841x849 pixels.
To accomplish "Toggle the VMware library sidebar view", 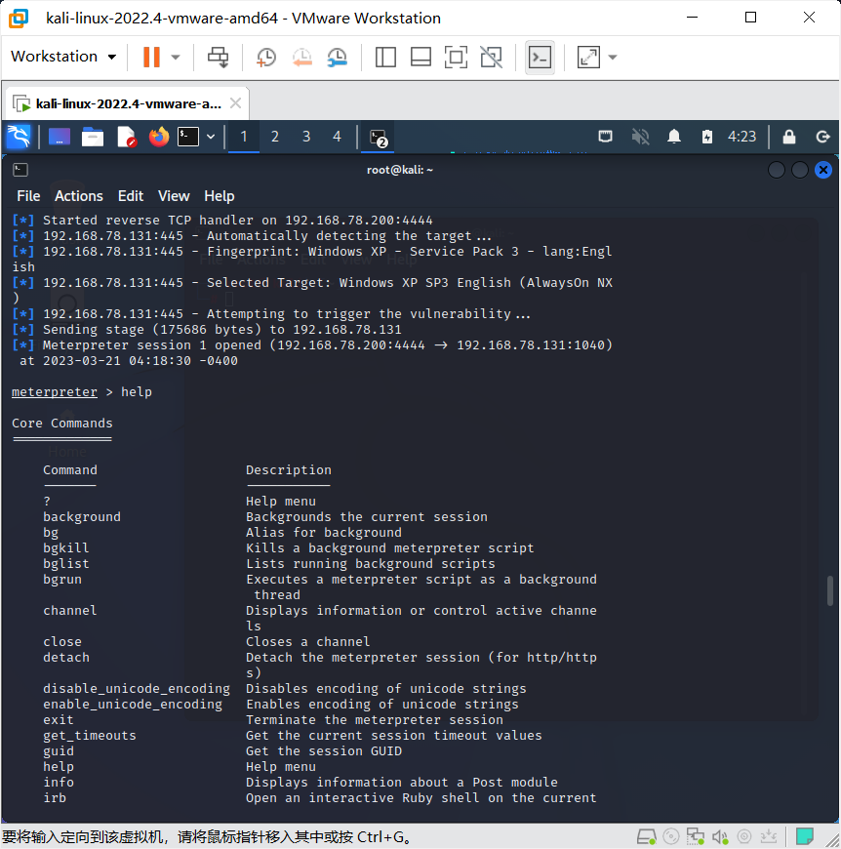I will tap(385, 57).
